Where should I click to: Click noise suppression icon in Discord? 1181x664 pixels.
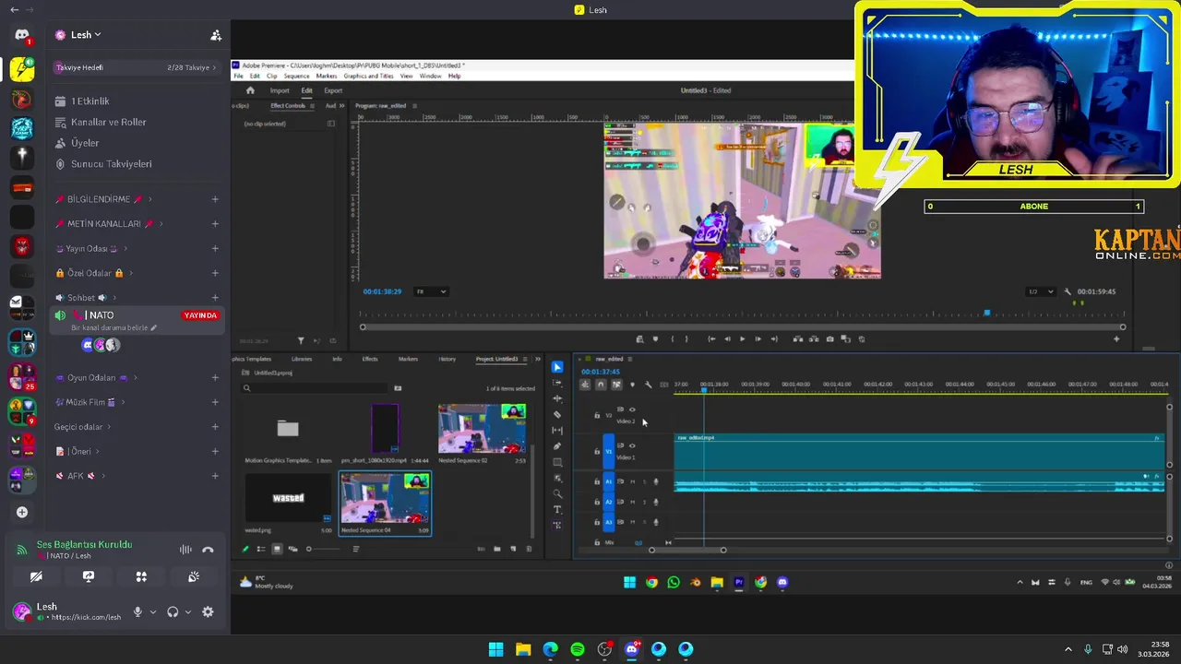[x=185, y=550]
